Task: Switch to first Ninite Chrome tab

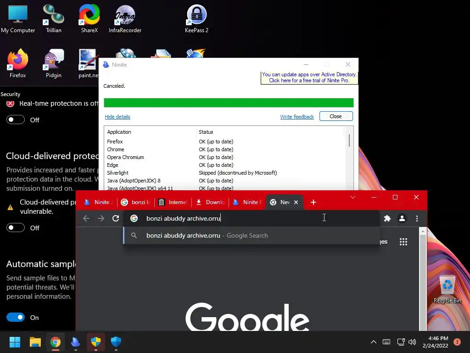Action: (x=98, y=202)
